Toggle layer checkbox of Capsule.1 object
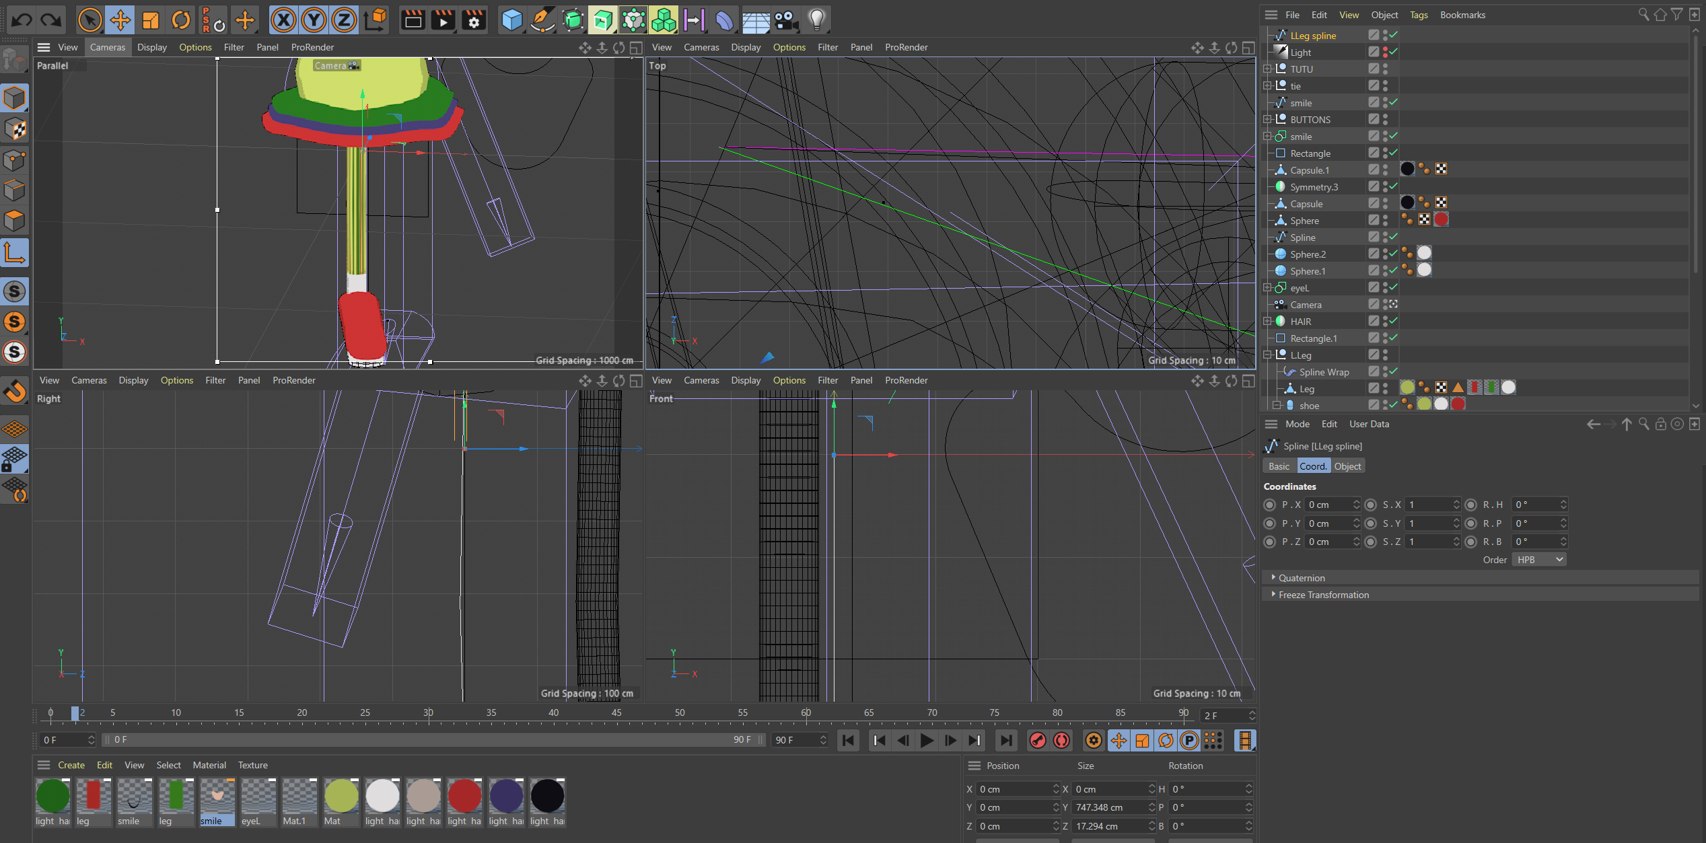Image resolution: width=1706 pixels, height=843 pixels. pyautogui.click(x=1374, y=170)
